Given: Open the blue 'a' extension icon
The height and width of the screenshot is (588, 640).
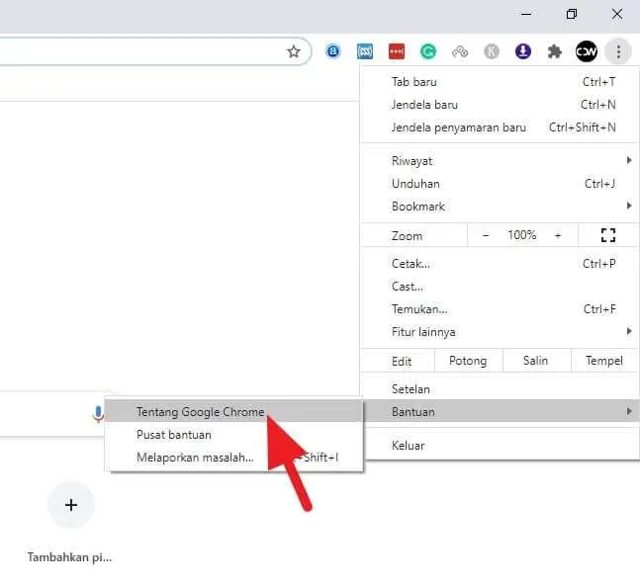Looking at the screenshot, I should click(x=333, y=51).
